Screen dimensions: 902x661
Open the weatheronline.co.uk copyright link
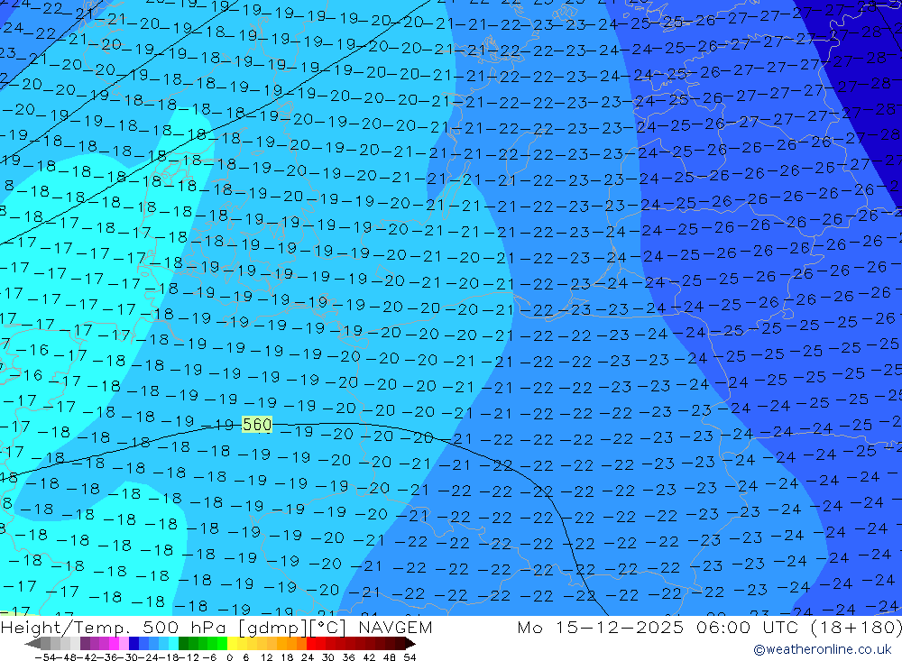point(822,649)
